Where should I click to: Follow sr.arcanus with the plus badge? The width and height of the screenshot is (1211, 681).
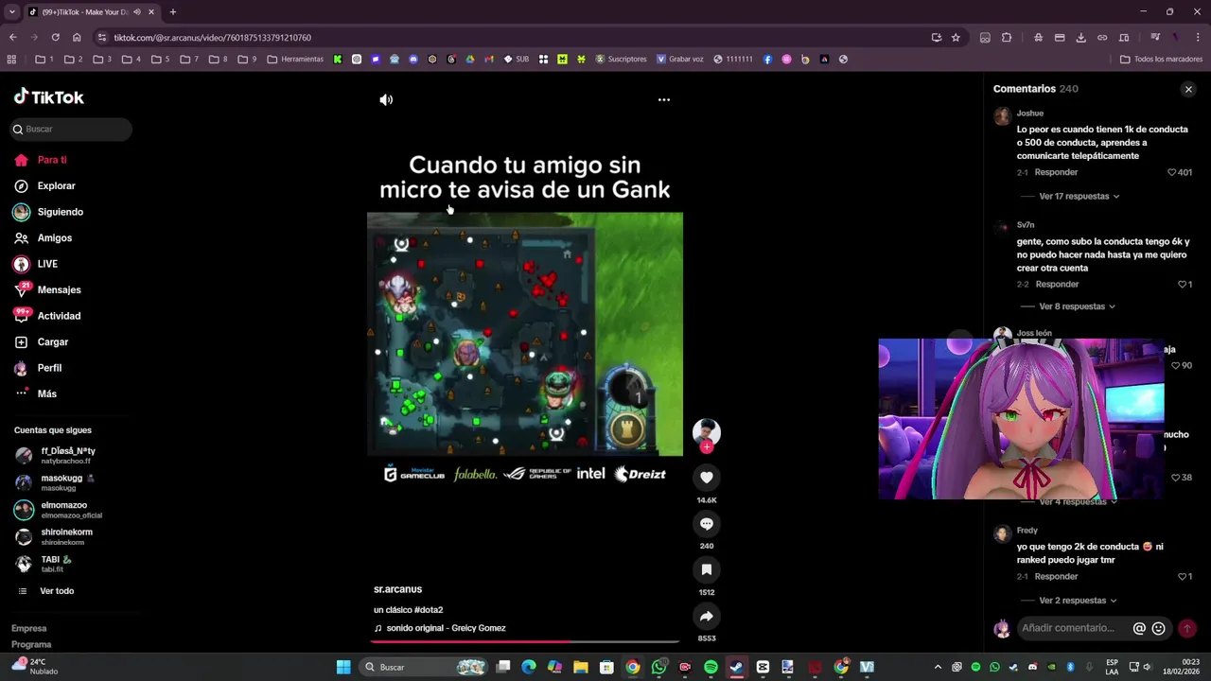pos(706,447)
